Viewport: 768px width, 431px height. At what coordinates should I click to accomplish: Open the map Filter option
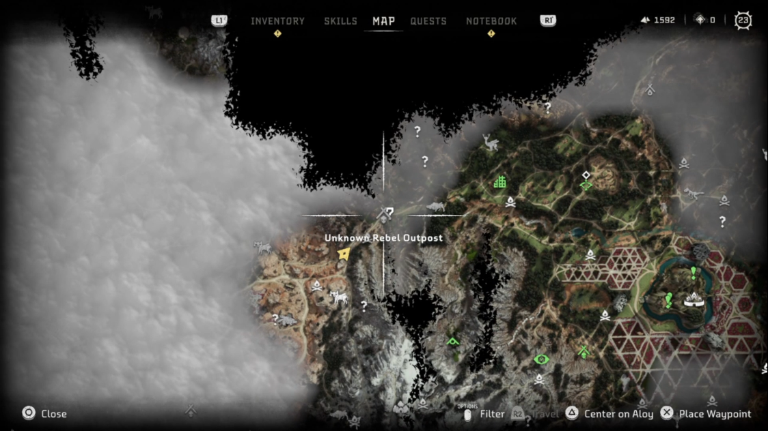tap(492, 414)
